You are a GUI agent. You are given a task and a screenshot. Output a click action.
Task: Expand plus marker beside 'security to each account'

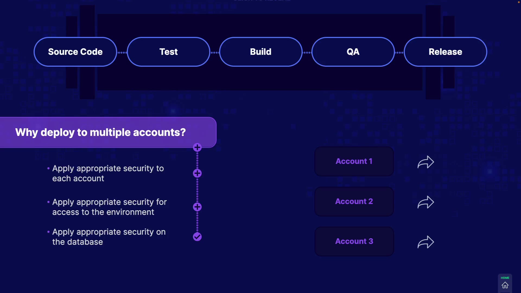197,173
